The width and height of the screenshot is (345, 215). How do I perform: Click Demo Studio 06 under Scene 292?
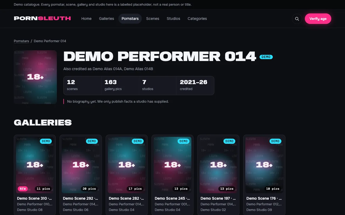(x=75, y=210)
